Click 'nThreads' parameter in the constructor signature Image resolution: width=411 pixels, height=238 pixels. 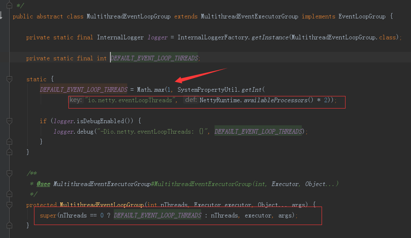[x=174, y=205]
